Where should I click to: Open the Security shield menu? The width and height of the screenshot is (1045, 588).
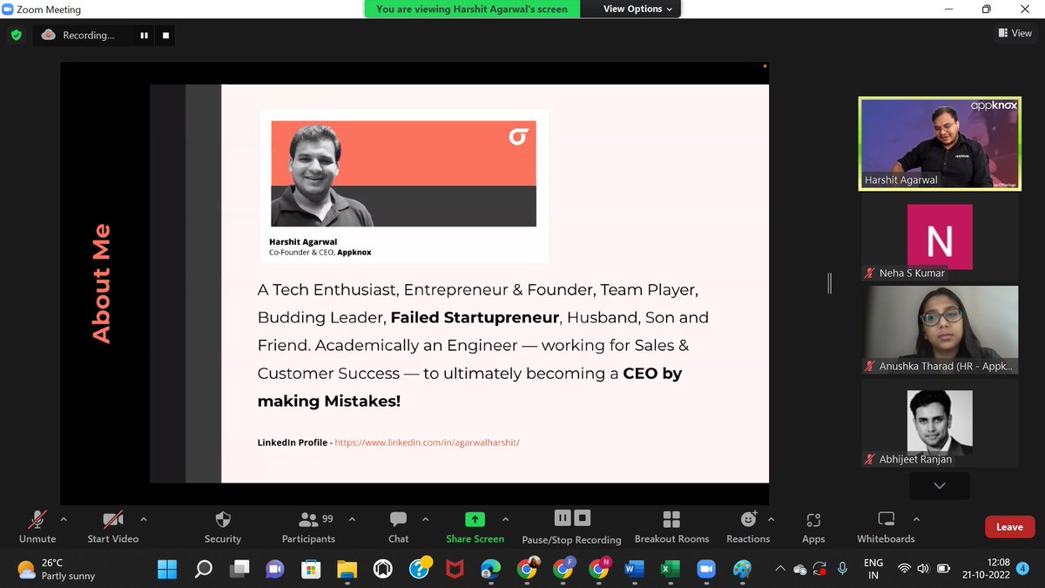[223, 526]
